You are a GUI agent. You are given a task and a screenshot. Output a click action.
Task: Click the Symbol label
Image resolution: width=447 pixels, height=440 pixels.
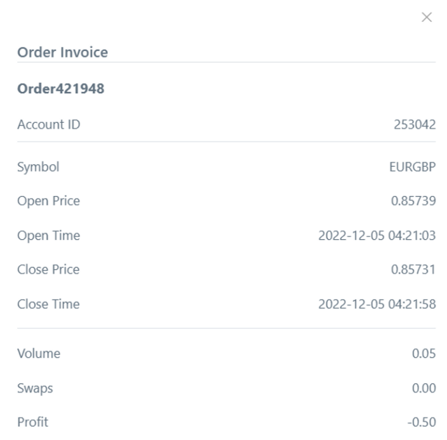(x=38, y=167)
